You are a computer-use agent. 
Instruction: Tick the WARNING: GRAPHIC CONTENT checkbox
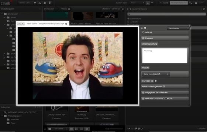pyautogui.click(x=143, y=99)
